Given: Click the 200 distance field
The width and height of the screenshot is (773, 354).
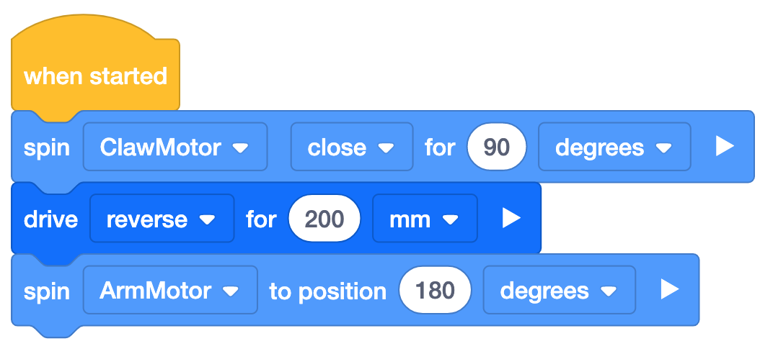Looking at the screenshot, I should point(324,219).
